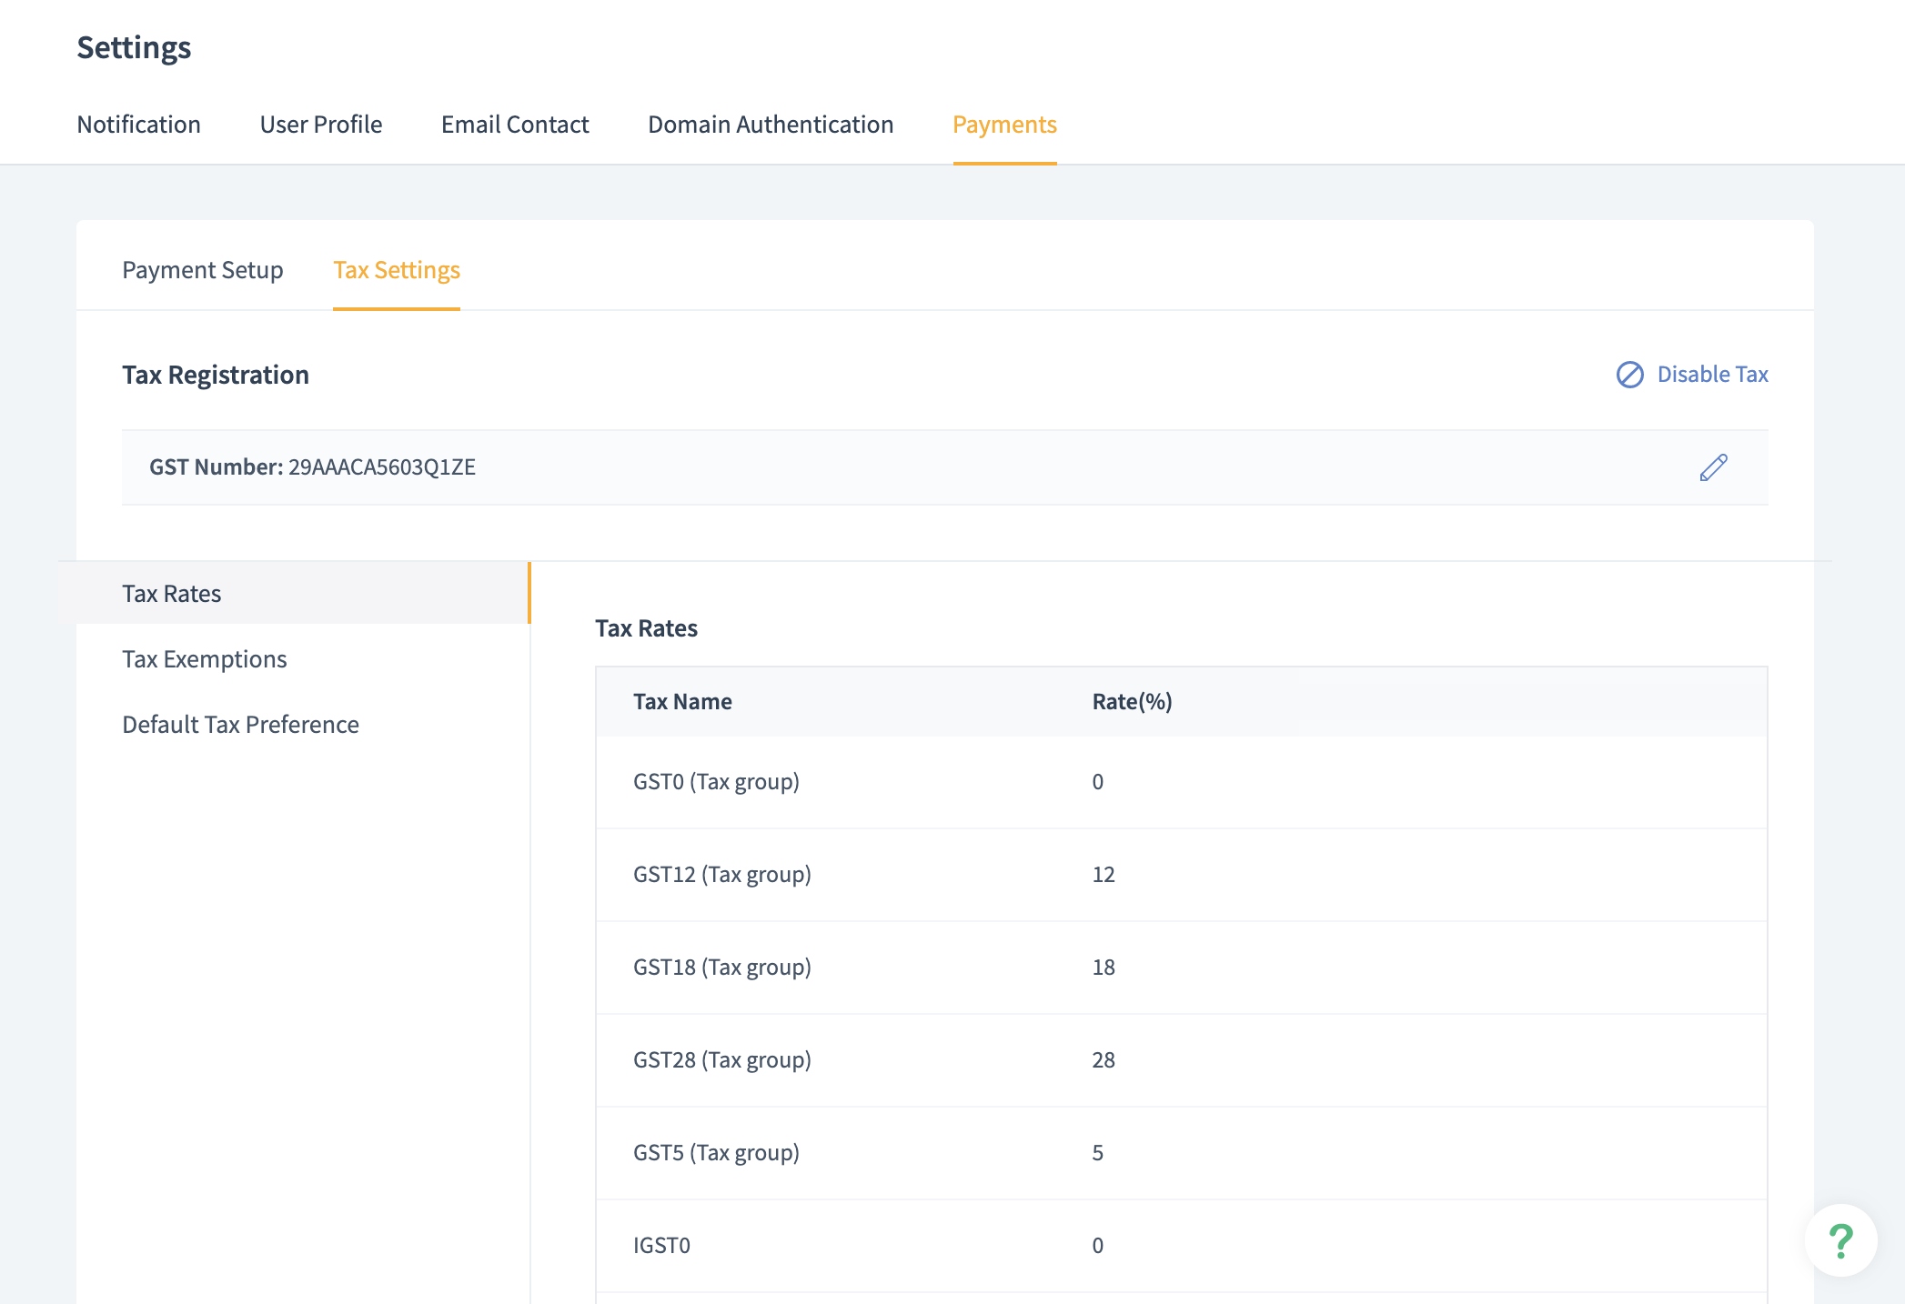Viewport: 1905px width, 1304px height.
Task: Select Tax Rates in the side menu
Action: 172,594
